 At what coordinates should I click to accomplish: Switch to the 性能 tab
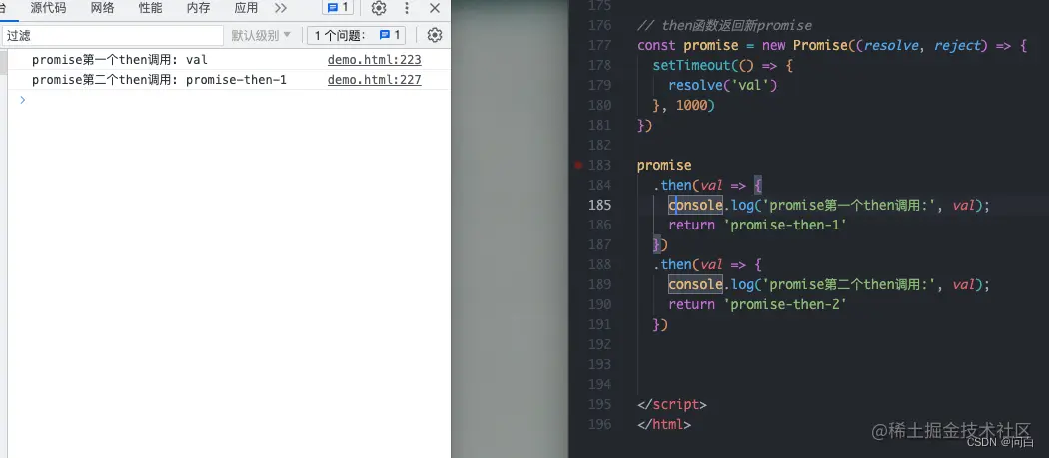150,8
